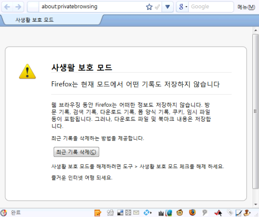Click the notepad with pen status icon
The image size is (259, 217).
click(x=239, y=213)
